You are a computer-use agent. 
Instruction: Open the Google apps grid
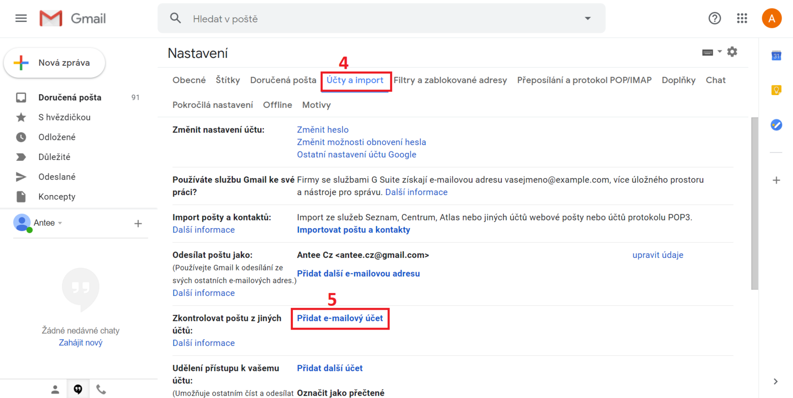click(x=741, y=18)
